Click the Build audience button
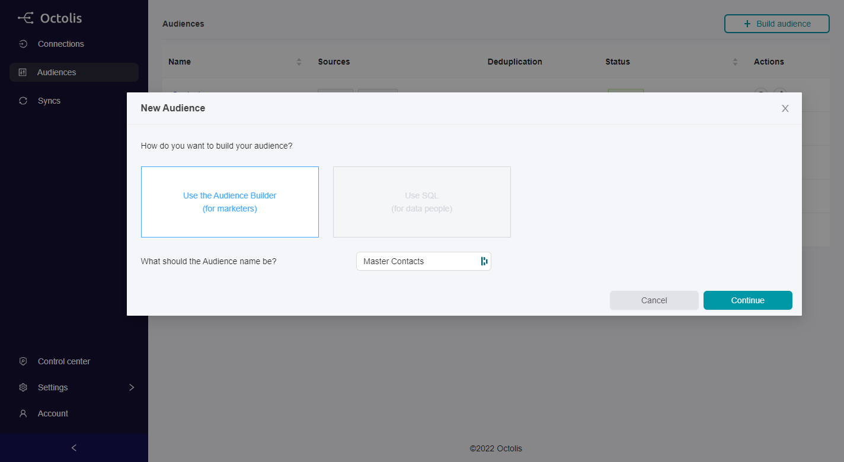This screenshot has width=844, height=462. 777,24
